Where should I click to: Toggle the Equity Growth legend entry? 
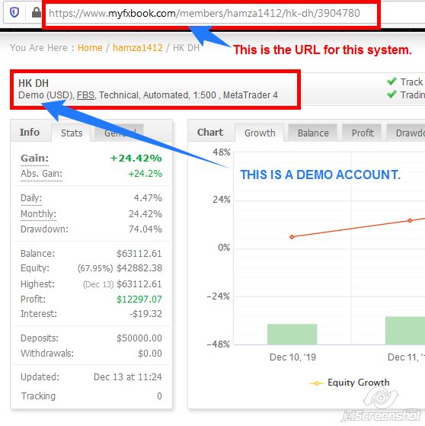pos(350,383)
